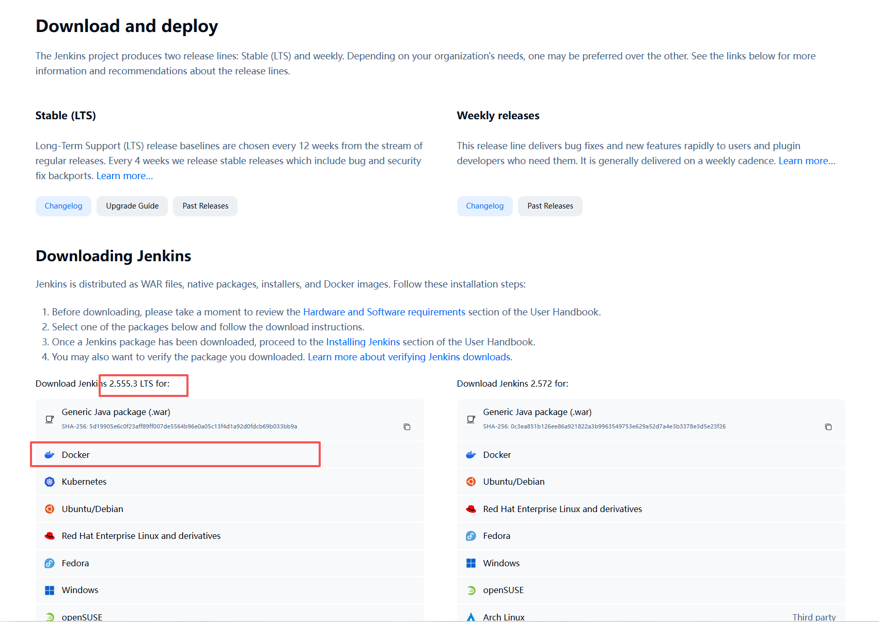Click the Downloading Jenkins heading
The width and height of the screenshot is (879, 622).
[x=114, y=256]
